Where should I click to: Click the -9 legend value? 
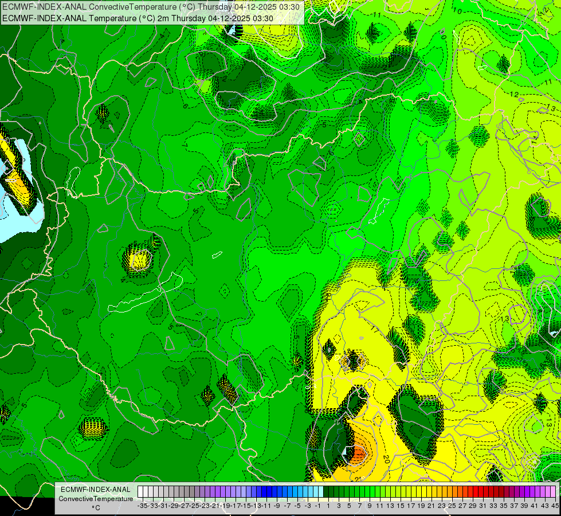(x=277, y=506)
